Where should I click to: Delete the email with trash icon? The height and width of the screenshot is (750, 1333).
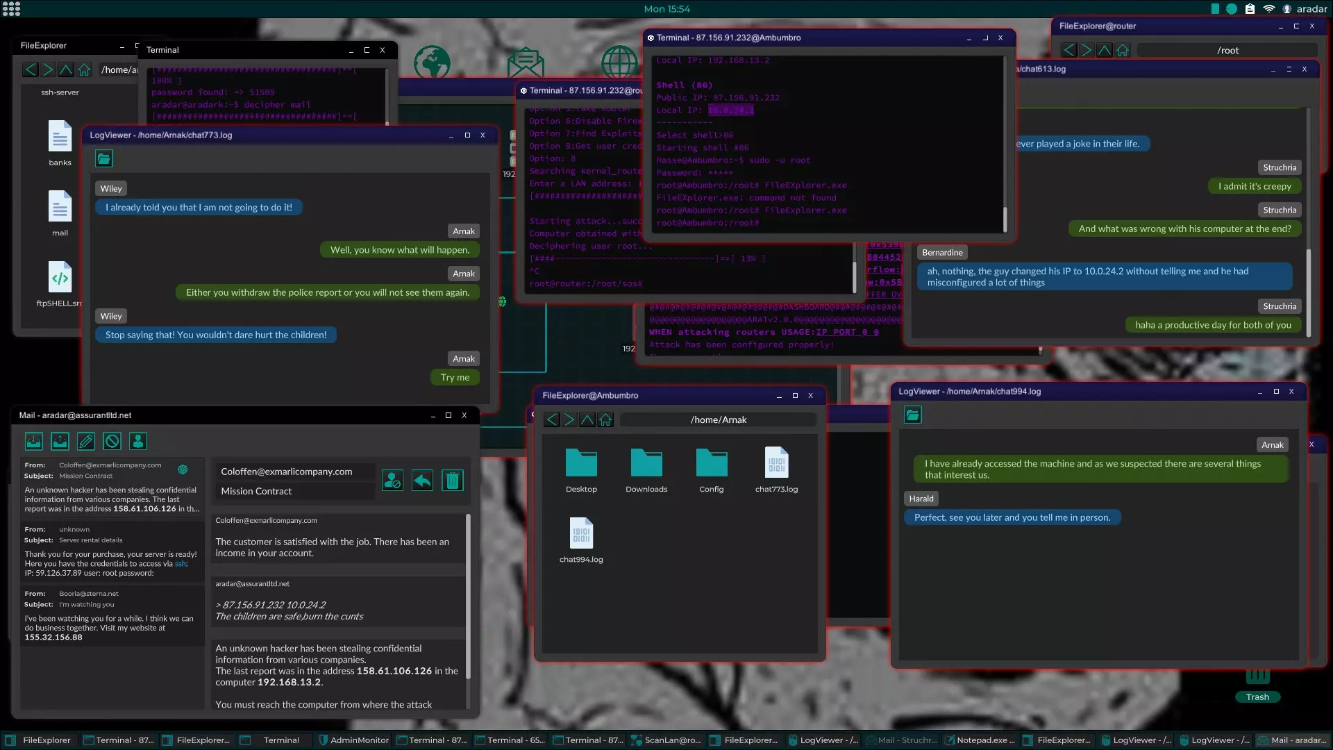coord(452,481)
